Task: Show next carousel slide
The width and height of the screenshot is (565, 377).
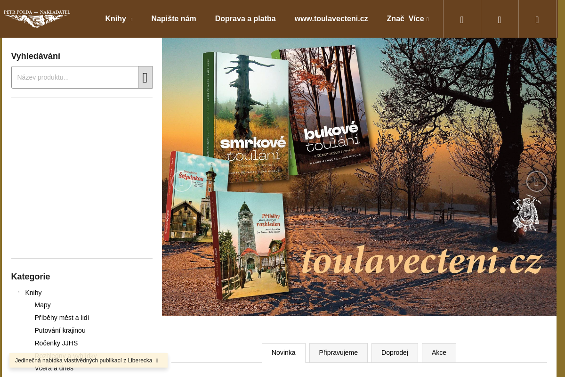Action: (x=537, y=181)
